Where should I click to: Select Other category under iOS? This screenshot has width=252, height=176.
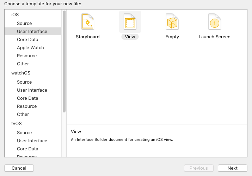[x=23, y=64]
